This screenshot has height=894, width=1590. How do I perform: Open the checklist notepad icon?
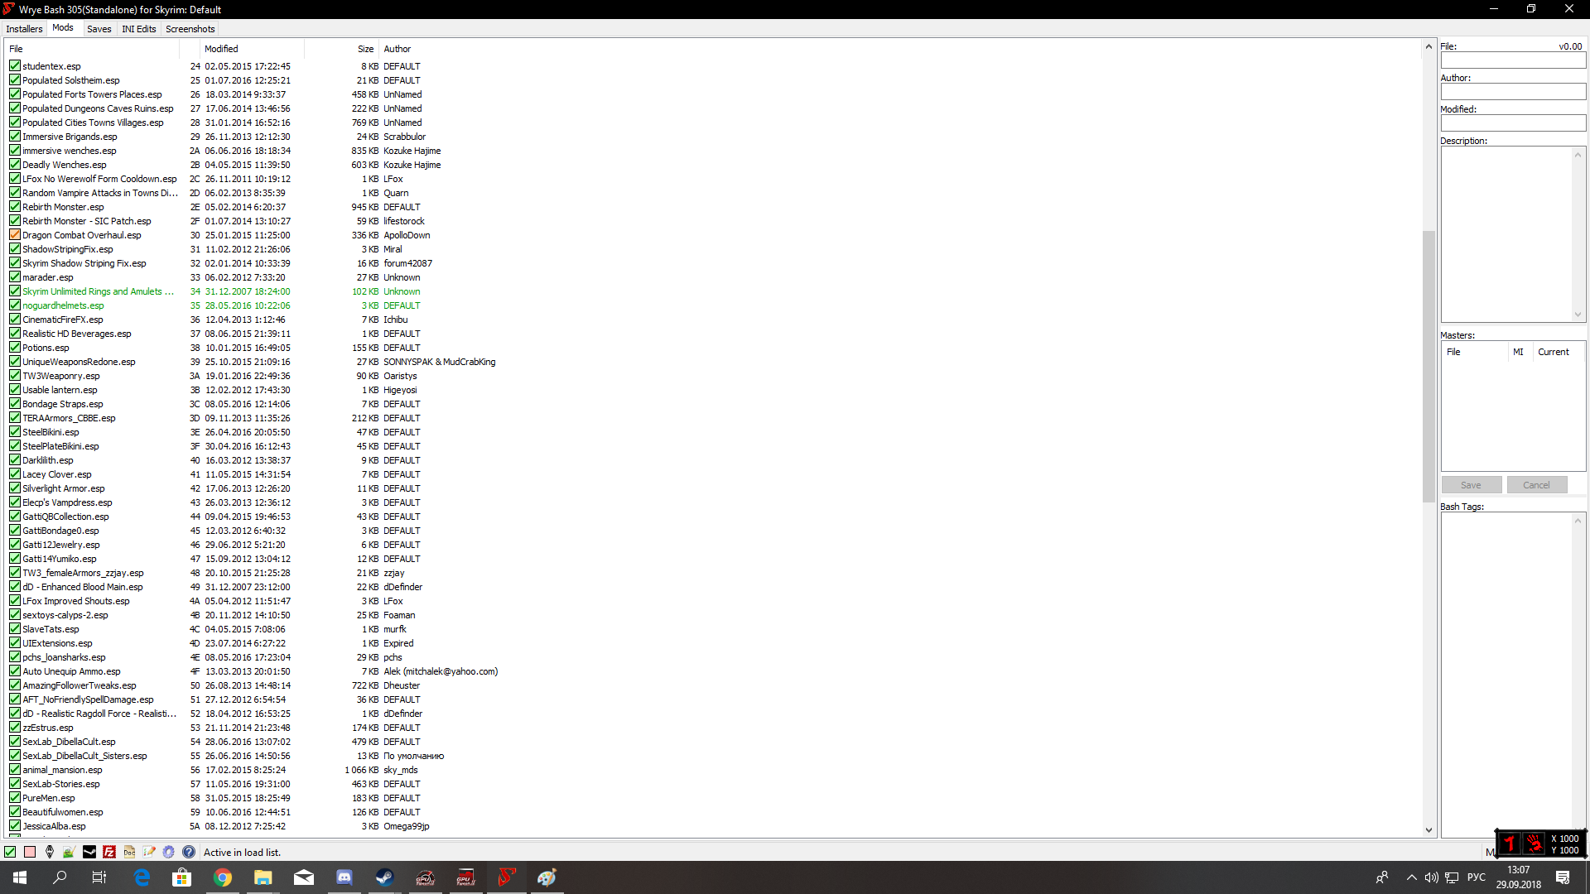[149, 852]
